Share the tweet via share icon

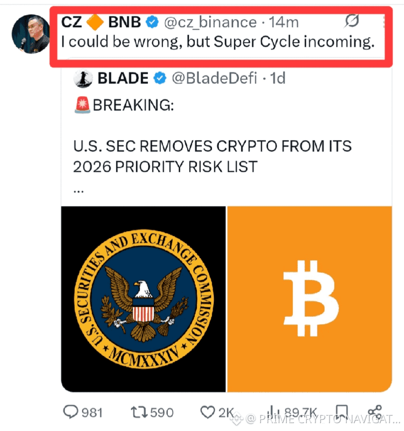click(x=374, y=412)
